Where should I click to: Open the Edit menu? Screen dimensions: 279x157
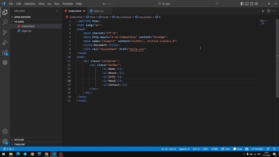pos(18,4)
